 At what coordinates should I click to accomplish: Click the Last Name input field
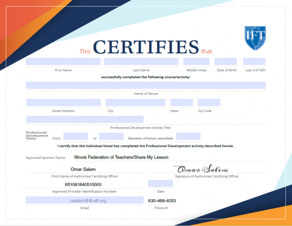click(x=141, y=62)
